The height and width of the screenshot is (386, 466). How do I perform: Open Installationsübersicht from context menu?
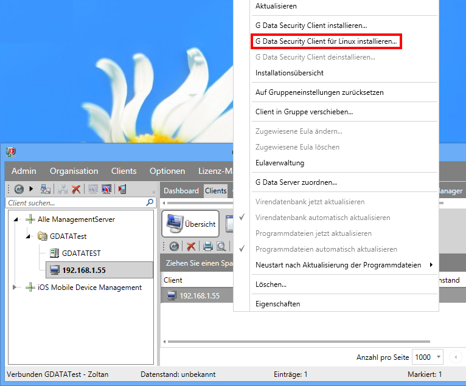click(289, 73)
